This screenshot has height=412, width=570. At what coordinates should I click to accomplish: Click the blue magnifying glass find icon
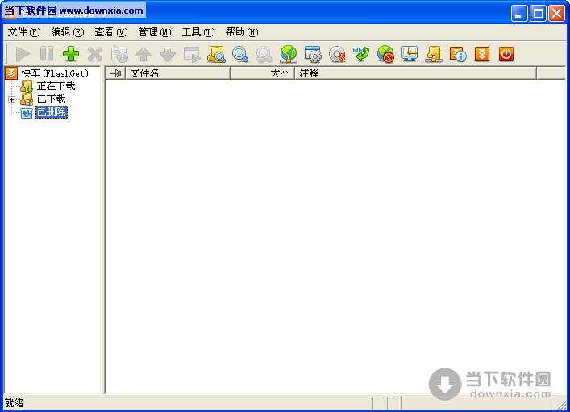pyautogui.click(x=240, y=54)
